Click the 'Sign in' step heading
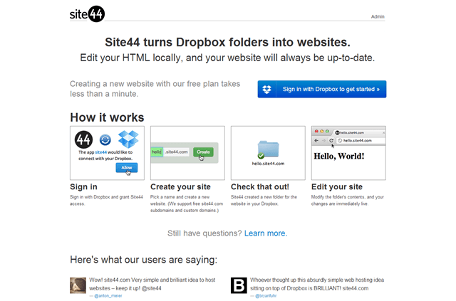456x301 pixels. click(x=83, y=187)
